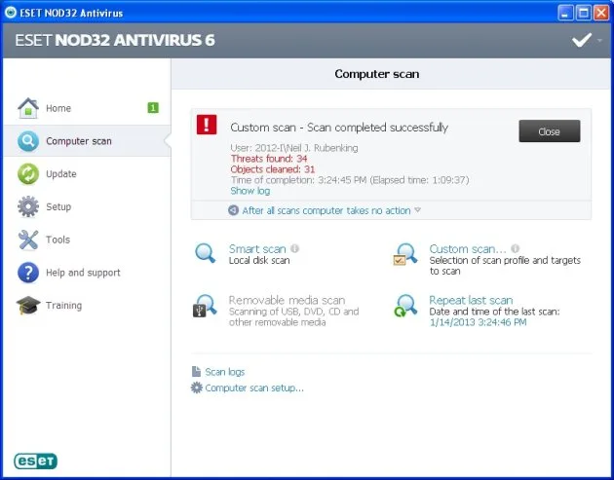Open the Scan logs link
Screen dimensions: 614x480
225,372
